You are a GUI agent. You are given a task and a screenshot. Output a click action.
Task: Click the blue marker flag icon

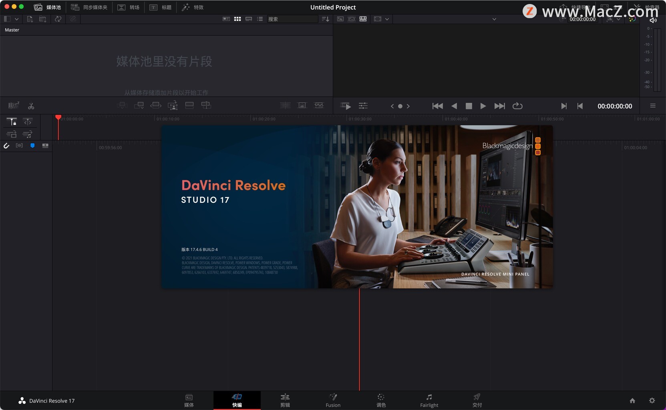[32, 146]
